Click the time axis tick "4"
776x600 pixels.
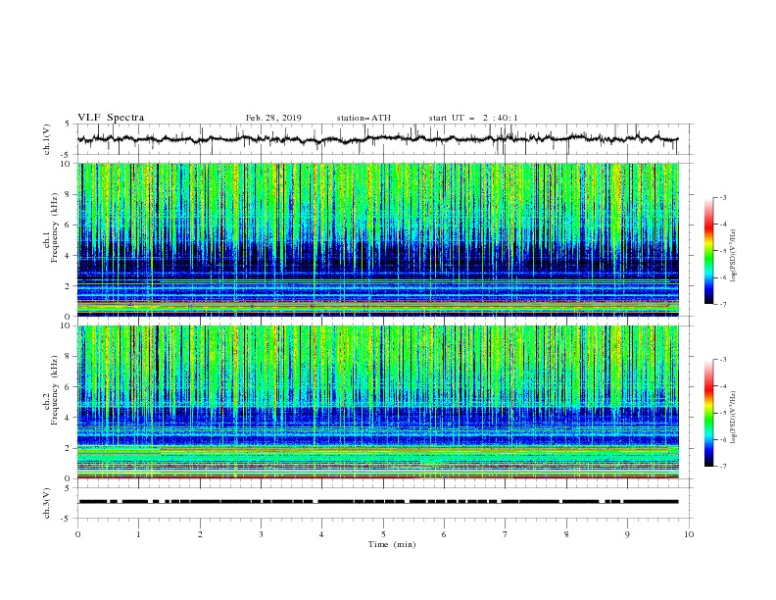point(321,534)
